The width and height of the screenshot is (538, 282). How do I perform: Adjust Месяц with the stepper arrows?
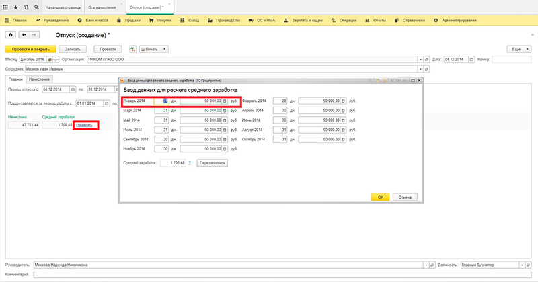56,60
